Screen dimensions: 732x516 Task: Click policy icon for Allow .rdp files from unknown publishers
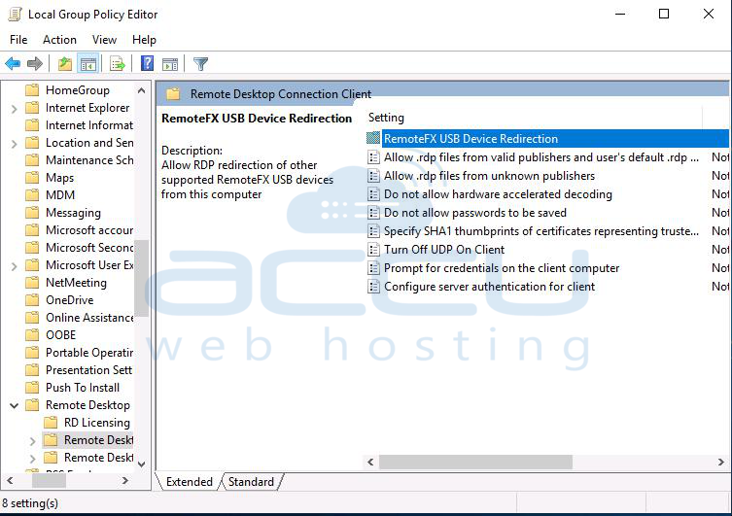373,176
